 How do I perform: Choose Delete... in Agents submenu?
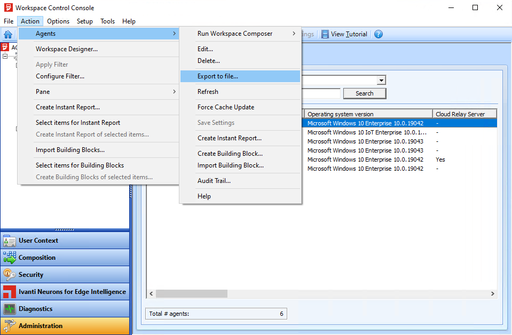[240, 61]
